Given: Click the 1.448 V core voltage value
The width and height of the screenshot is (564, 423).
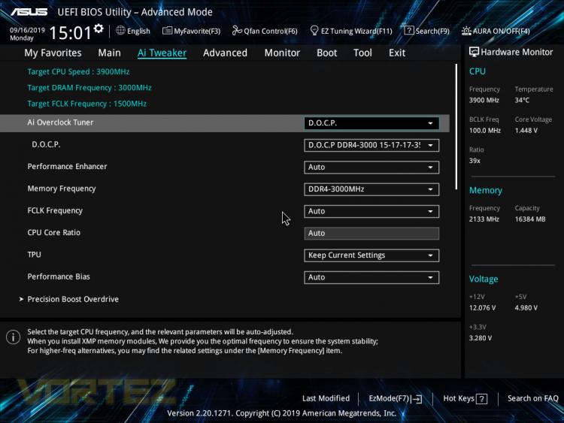Looking at the screenshot, I should (526, 131).
